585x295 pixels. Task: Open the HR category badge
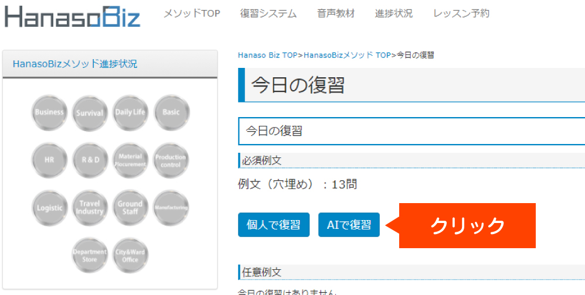point(49,160)
